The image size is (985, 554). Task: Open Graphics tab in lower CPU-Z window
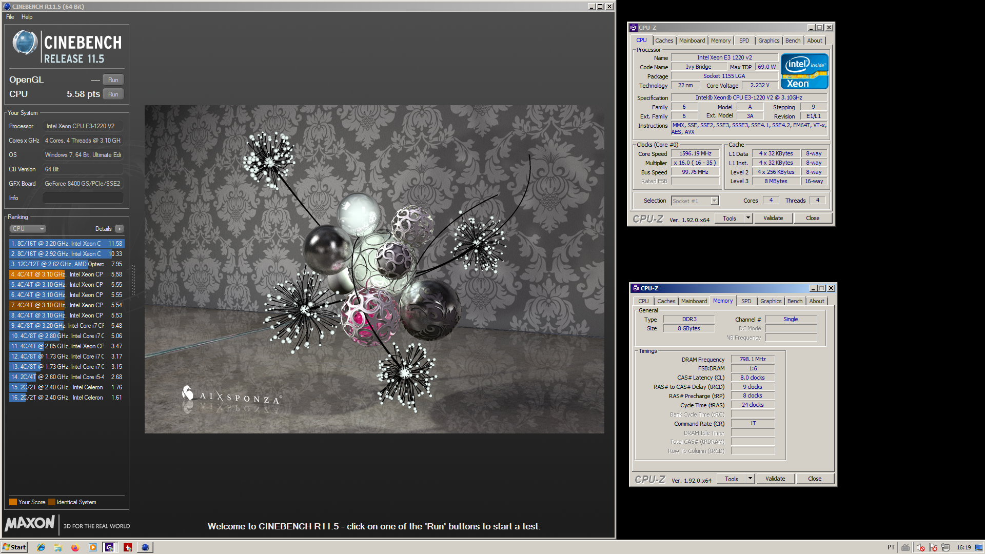click(771, 301)
